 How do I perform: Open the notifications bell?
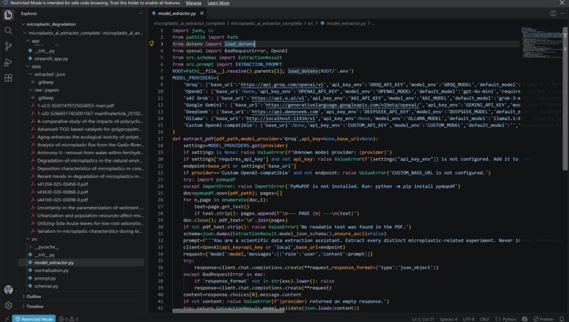point(562,318)
